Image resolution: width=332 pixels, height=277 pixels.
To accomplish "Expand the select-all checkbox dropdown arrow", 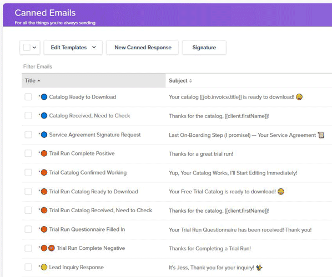I will pos(34,48).
